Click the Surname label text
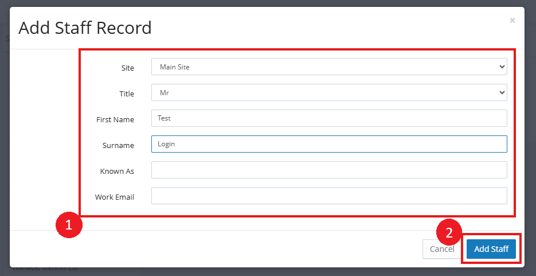The width and height of the screenshot is (536, 276). 118,145
